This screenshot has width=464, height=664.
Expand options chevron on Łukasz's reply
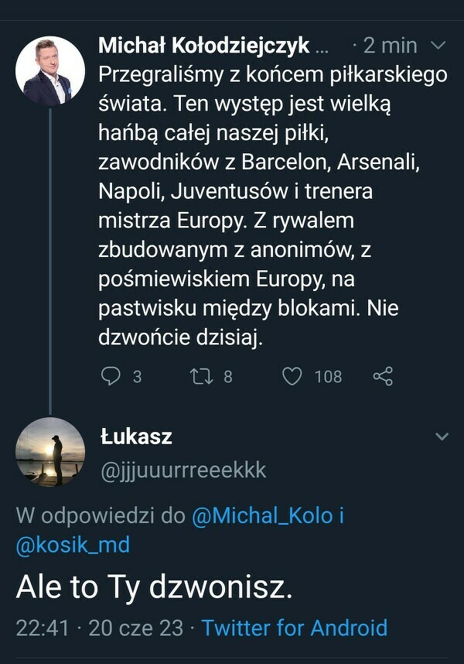[x=442, y=437]
